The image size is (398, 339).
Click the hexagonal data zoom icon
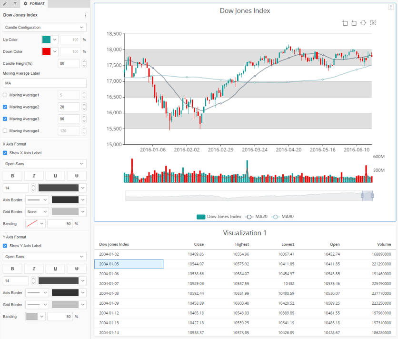point(364,23)
